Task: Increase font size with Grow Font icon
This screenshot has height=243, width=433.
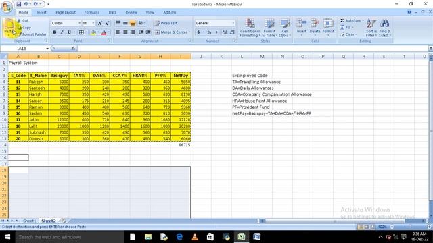Action: (100, 23)
